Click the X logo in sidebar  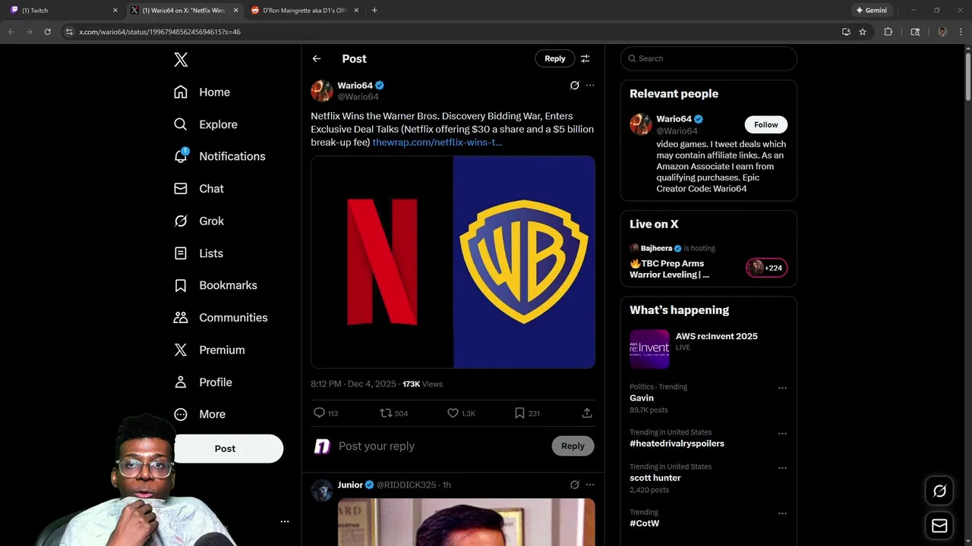pyautogui.click(x=181, y=60)
